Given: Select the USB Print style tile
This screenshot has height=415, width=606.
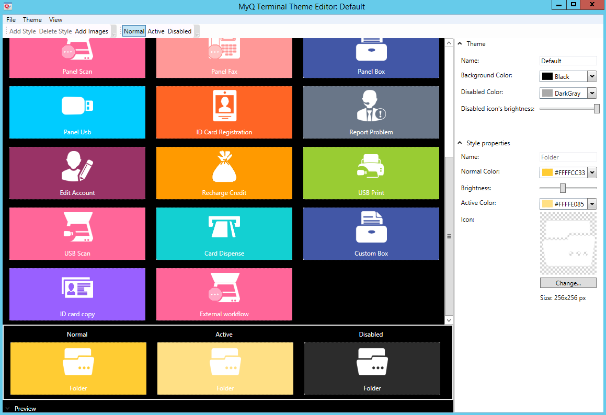Looking at the screenshot, I should coord(371,173).
